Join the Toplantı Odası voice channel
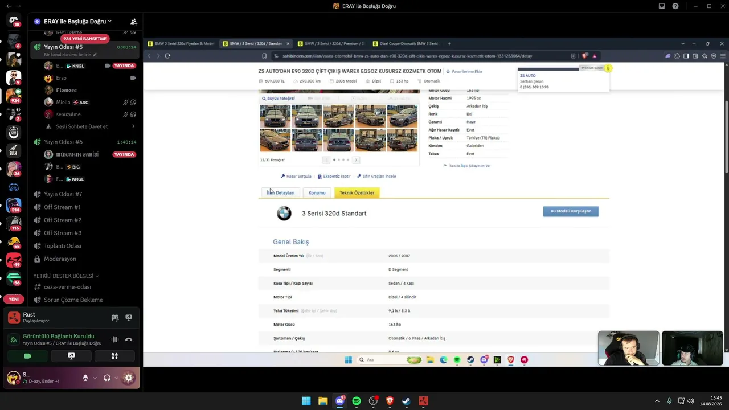The image size is (729, 410). tap(63, 246)
